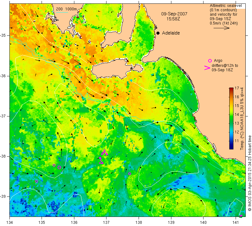Viewport: 252px width, 226px height.
Task: Click the '137' longitude axis label
Action: pyautogui.click(x=106, y=223)
